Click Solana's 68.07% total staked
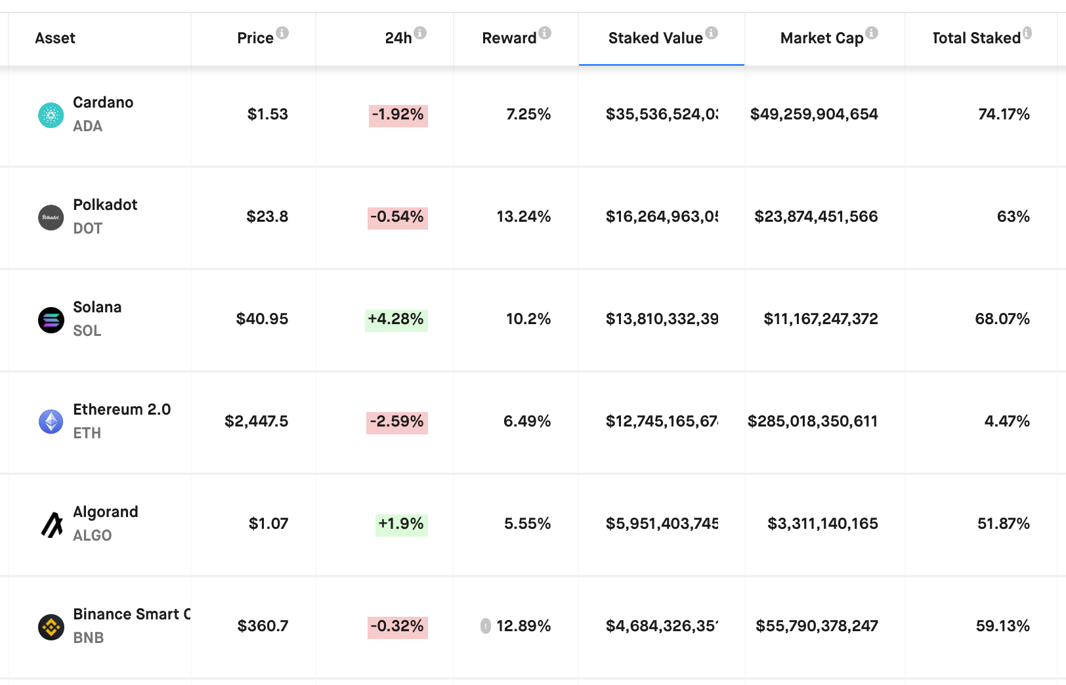 (1002, 319)
